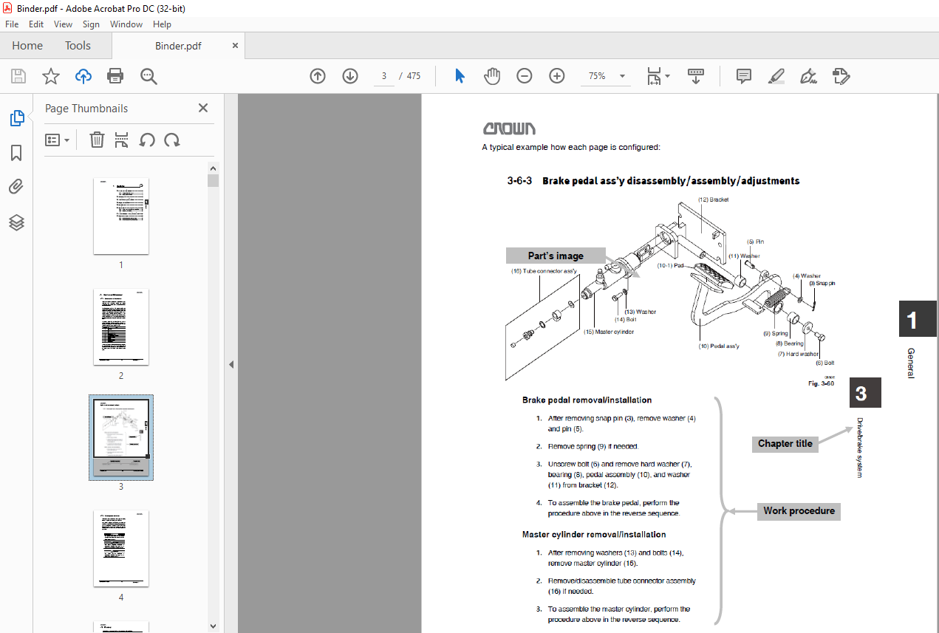Switch to the Tools tab
Screen dimensions: 939x633
[x=78, y=46]
